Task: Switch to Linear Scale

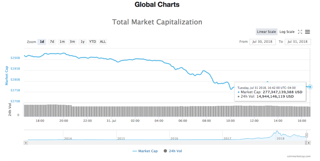Action: pyautogui.click(x=266, y=32)
